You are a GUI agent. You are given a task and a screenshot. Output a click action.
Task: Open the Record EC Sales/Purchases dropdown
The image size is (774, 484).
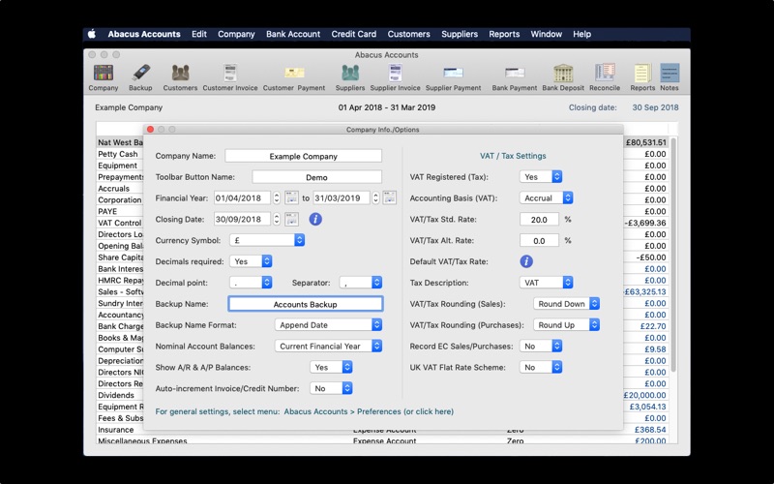tap(541, 347)
